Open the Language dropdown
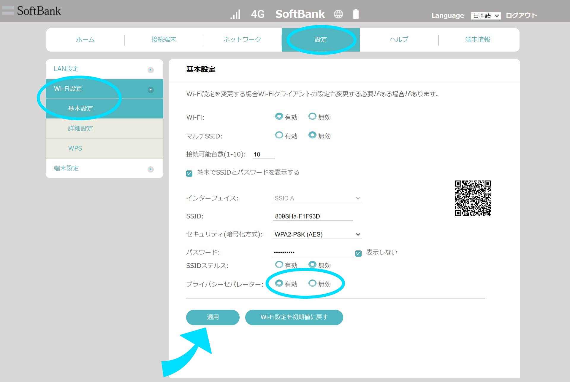The height and width of the screenshot is (382, 570). pos(486,16)
